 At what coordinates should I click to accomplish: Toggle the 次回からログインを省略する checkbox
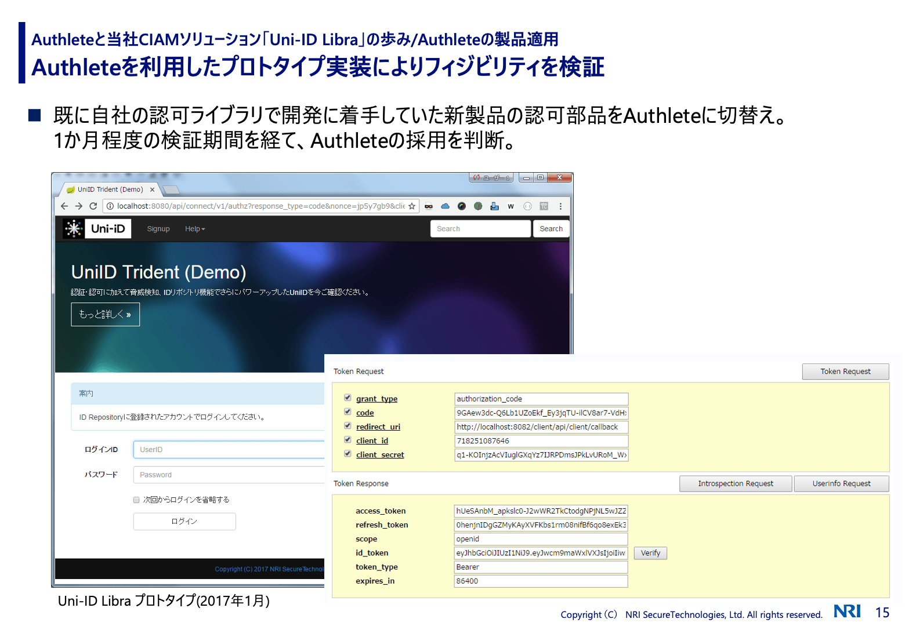click(x=136, y=500)
